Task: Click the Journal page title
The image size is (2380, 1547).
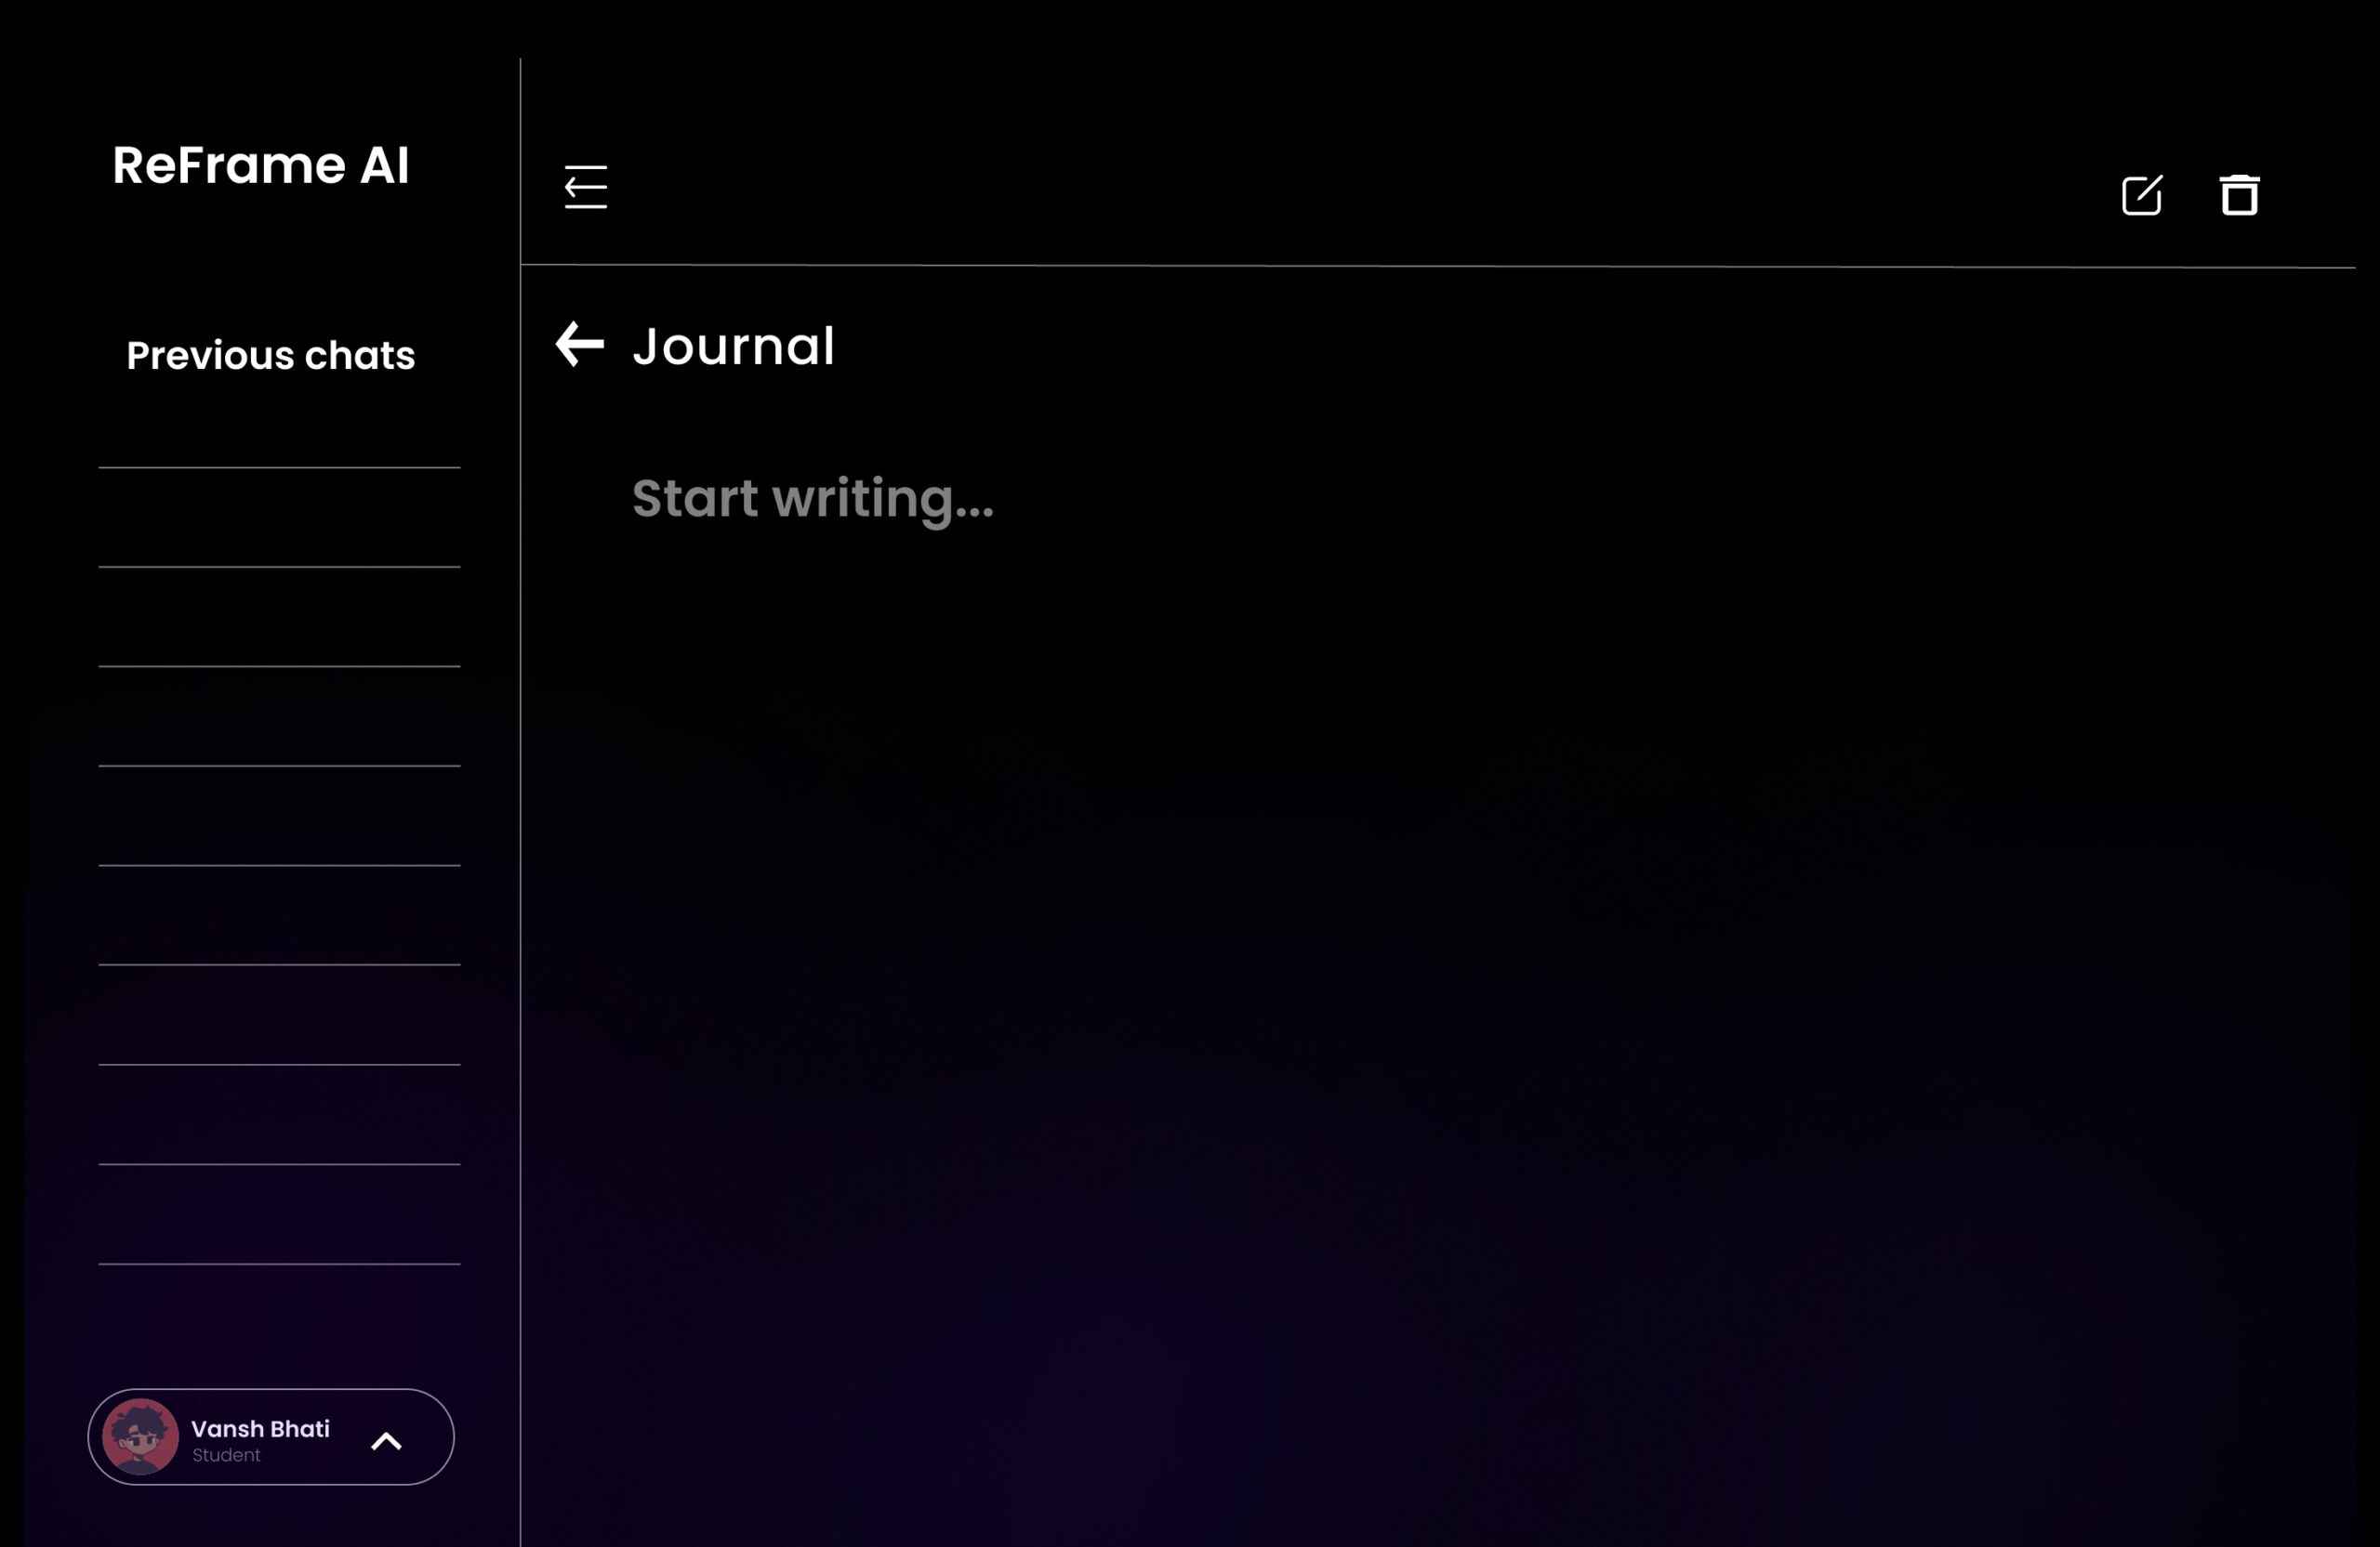Action: click(x=733, y=347)
